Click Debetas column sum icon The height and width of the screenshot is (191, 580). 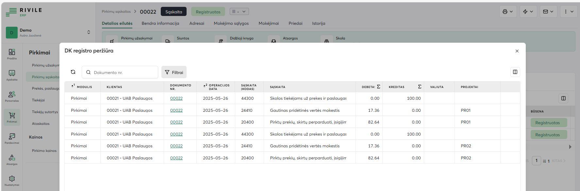click(x=378, y=87)
